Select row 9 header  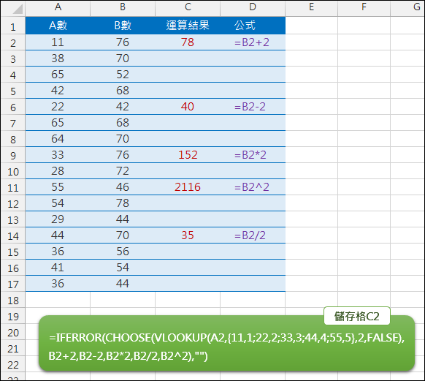point(13,155)
